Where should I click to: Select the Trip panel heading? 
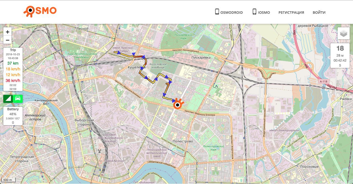13,50
